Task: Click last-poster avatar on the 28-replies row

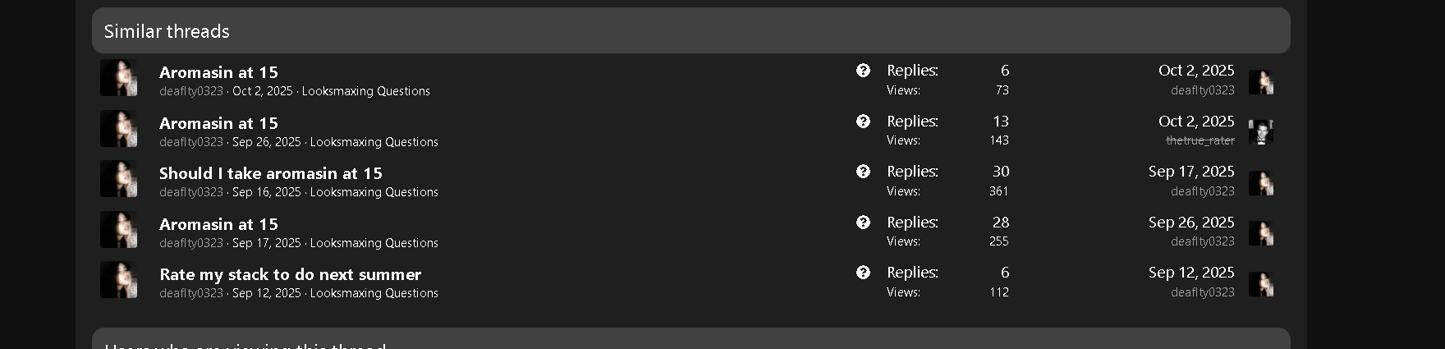Action: [1260, 232]
